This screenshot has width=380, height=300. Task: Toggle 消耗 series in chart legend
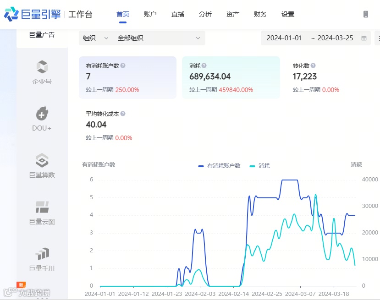pos(259,166)
